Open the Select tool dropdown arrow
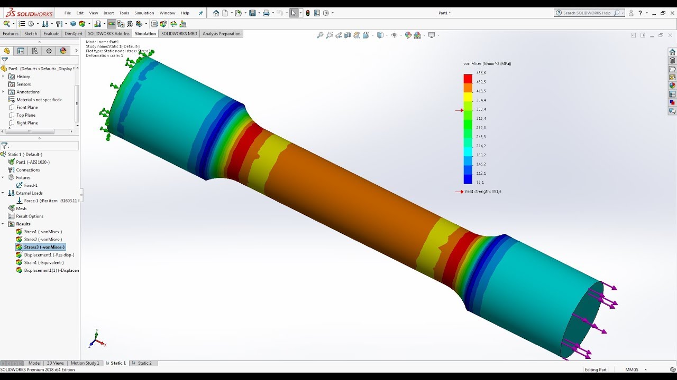Image resolution: width=677 pixels, height=380 pixels. (300, 13)
